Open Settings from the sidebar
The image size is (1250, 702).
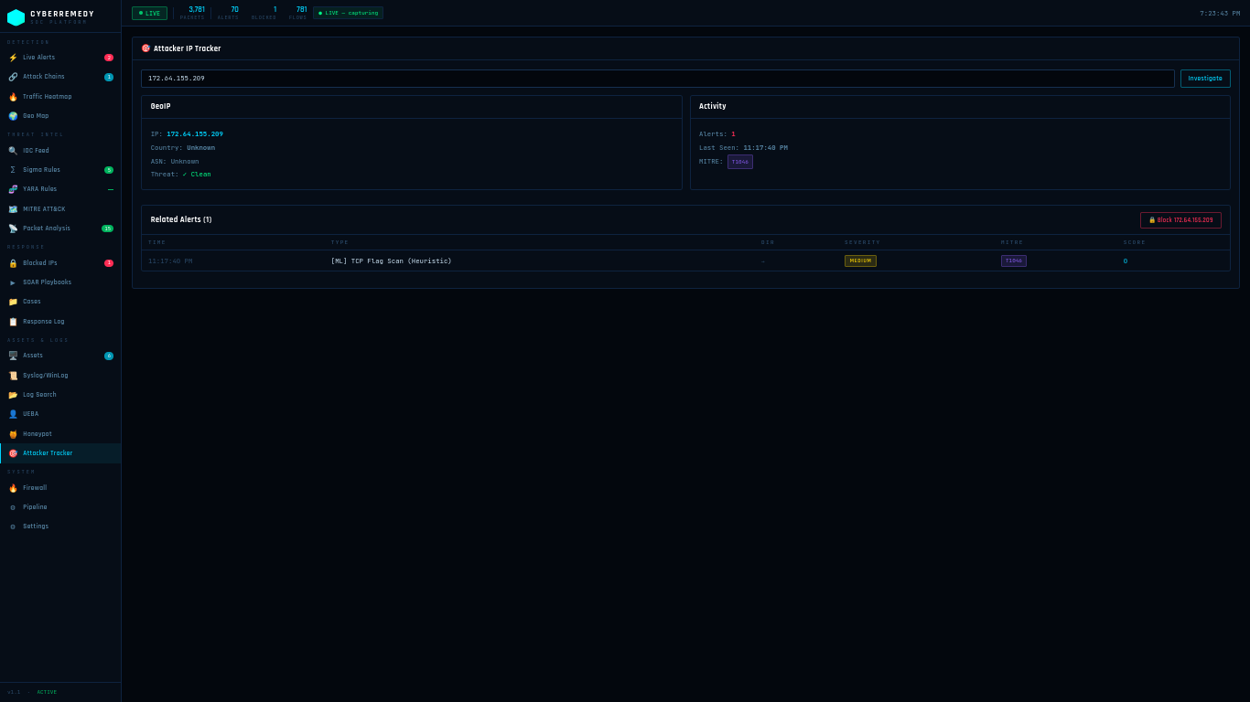point(60,526)
